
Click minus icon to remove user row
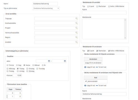pyautogui.click(x=97, y=67)
